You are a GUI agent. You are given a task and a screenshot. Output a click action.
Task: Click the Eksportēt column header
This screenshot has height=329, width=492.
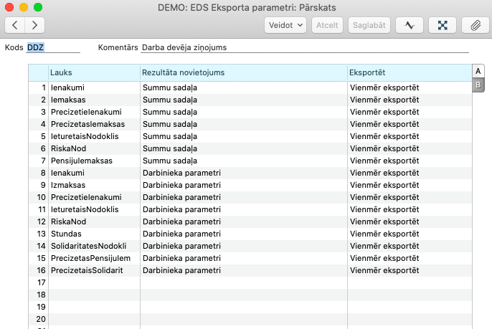(x=409, y=72)
